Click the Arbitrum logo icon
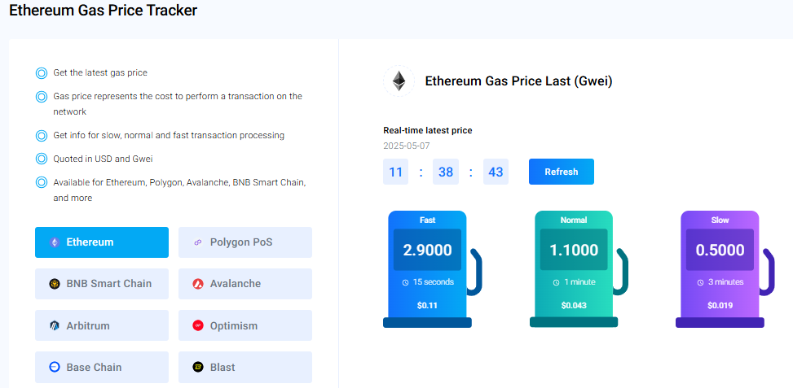The width and height of the screenshot is (793, 388). pyautogui.click(x=55, y=325)
